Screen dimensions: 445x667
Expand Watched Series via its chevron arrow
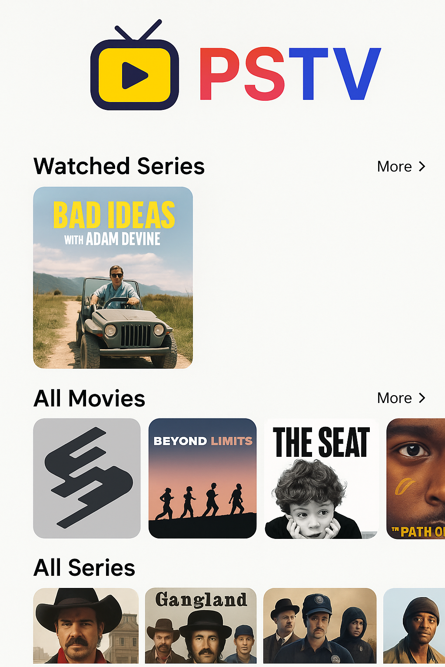pyautogui.click(x=422, y=166)
